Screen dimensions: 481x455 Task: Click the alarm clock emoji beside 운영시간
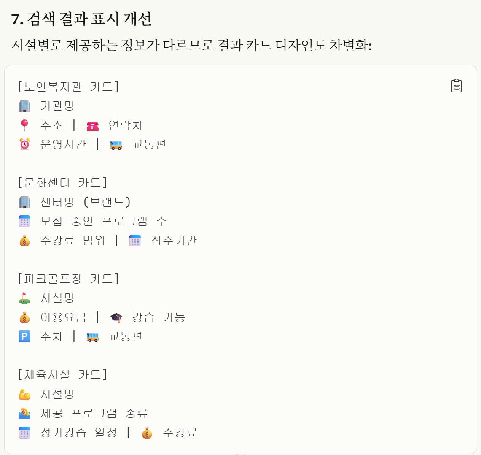tap(24, 144)
